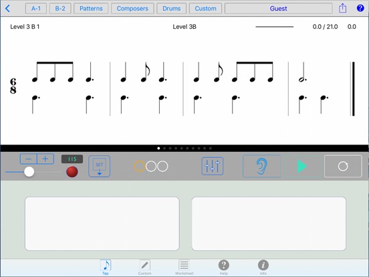The height and width of the screenshot is (277, 369).
Task: Click the dotted half note in last measure
Action: point(303,72)
